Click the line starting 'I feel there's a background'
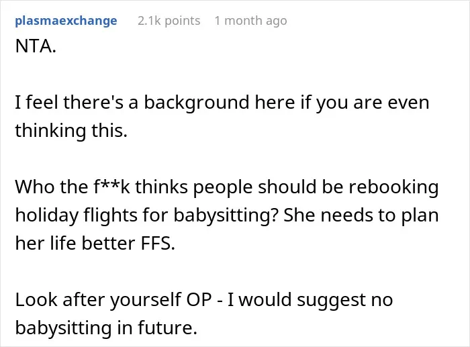The height and width of the screenshot is (347, 470). [x=222, y=102]
